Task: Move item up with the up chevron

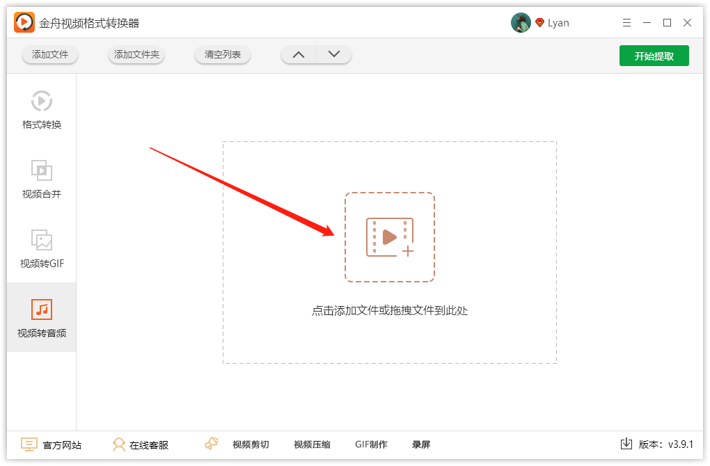Action: click(299, 55)
